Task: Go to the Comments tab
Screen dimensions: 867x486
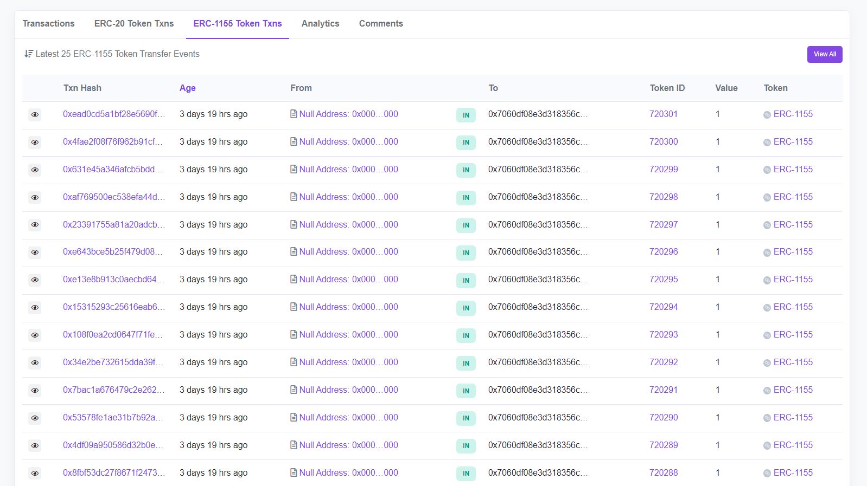Action: pos(381,23)
